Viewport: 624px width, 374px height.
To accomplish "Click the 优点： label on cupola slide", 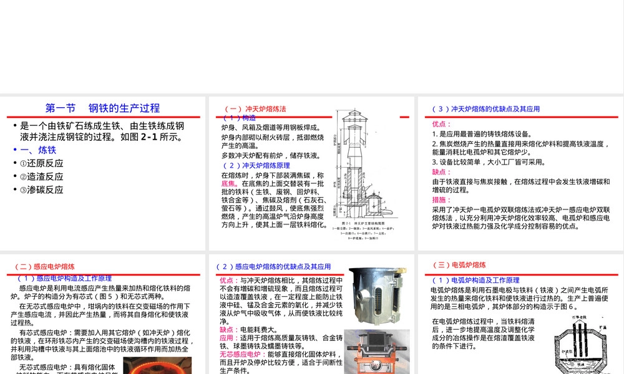I will tap(442, 124).
